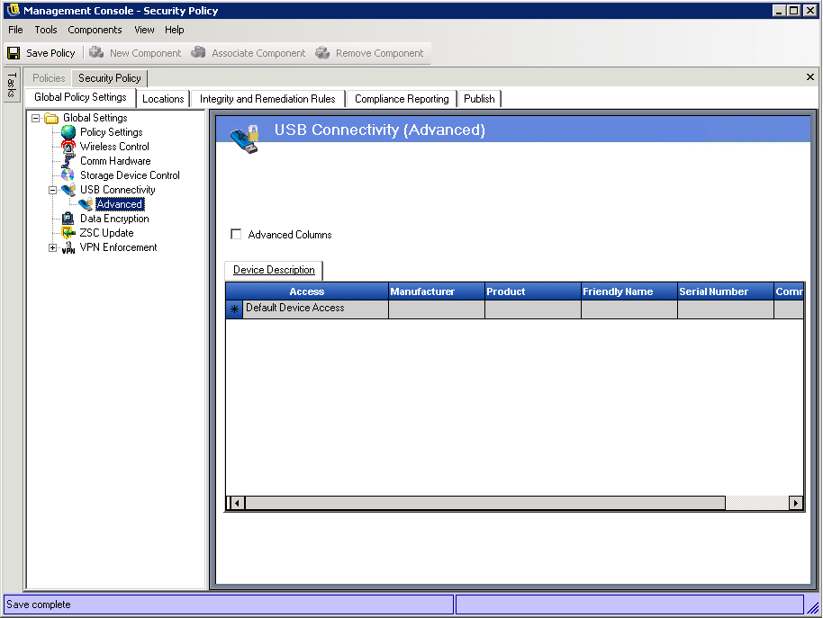The height and width of the screenshot is (618, 823).
Task: Select ZSC Update in the tree
Action: [x=106, y=233]
